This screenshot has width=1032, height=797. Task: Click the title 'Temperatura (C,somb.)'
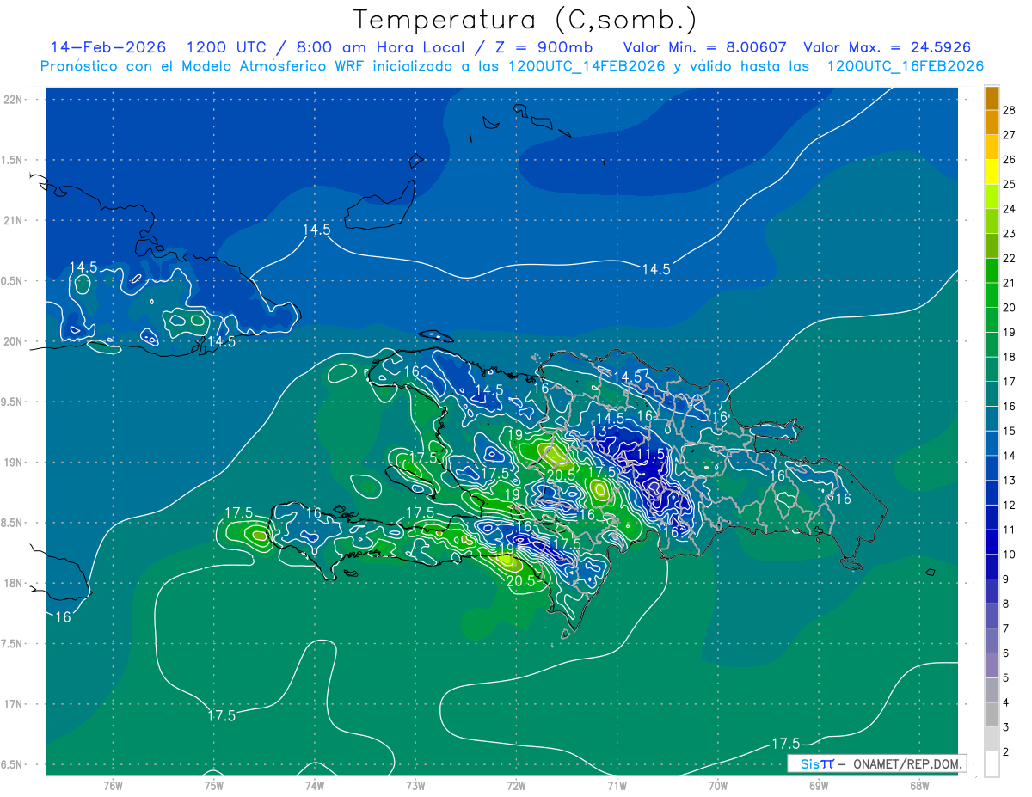coord(525,20)
